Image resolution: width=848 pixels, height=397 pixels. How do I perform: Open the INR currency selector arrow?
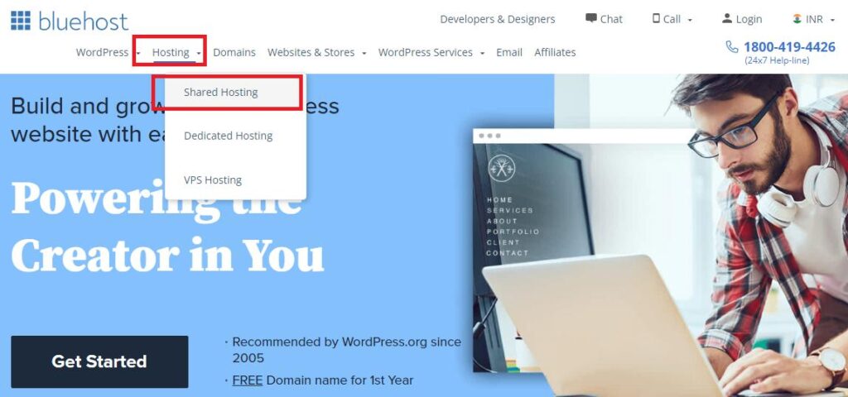[832, 20]
